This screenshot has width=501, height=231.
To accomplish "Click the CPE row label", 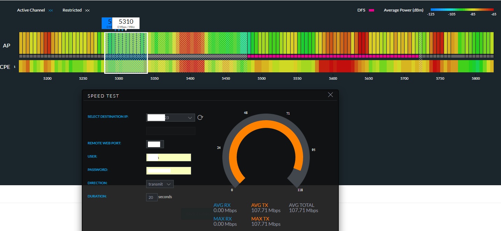I will click(5, 67).
